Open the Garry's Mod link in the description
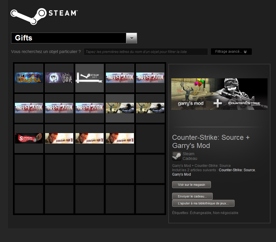This screenshot has height=242, width=276. (181, 174)
